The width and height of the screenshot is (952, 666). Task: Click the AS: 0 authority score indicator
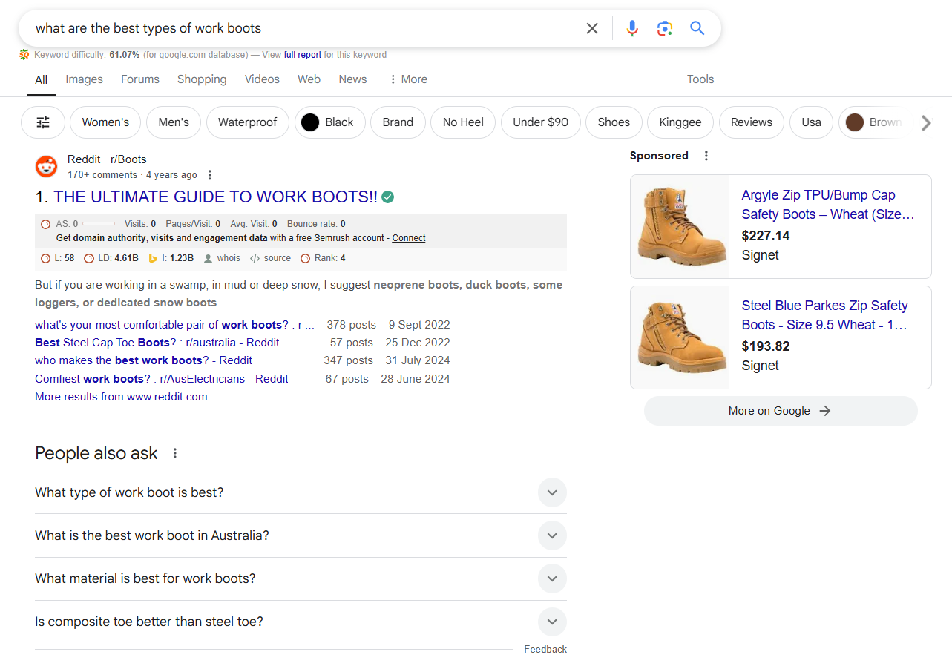pos(59,223)
